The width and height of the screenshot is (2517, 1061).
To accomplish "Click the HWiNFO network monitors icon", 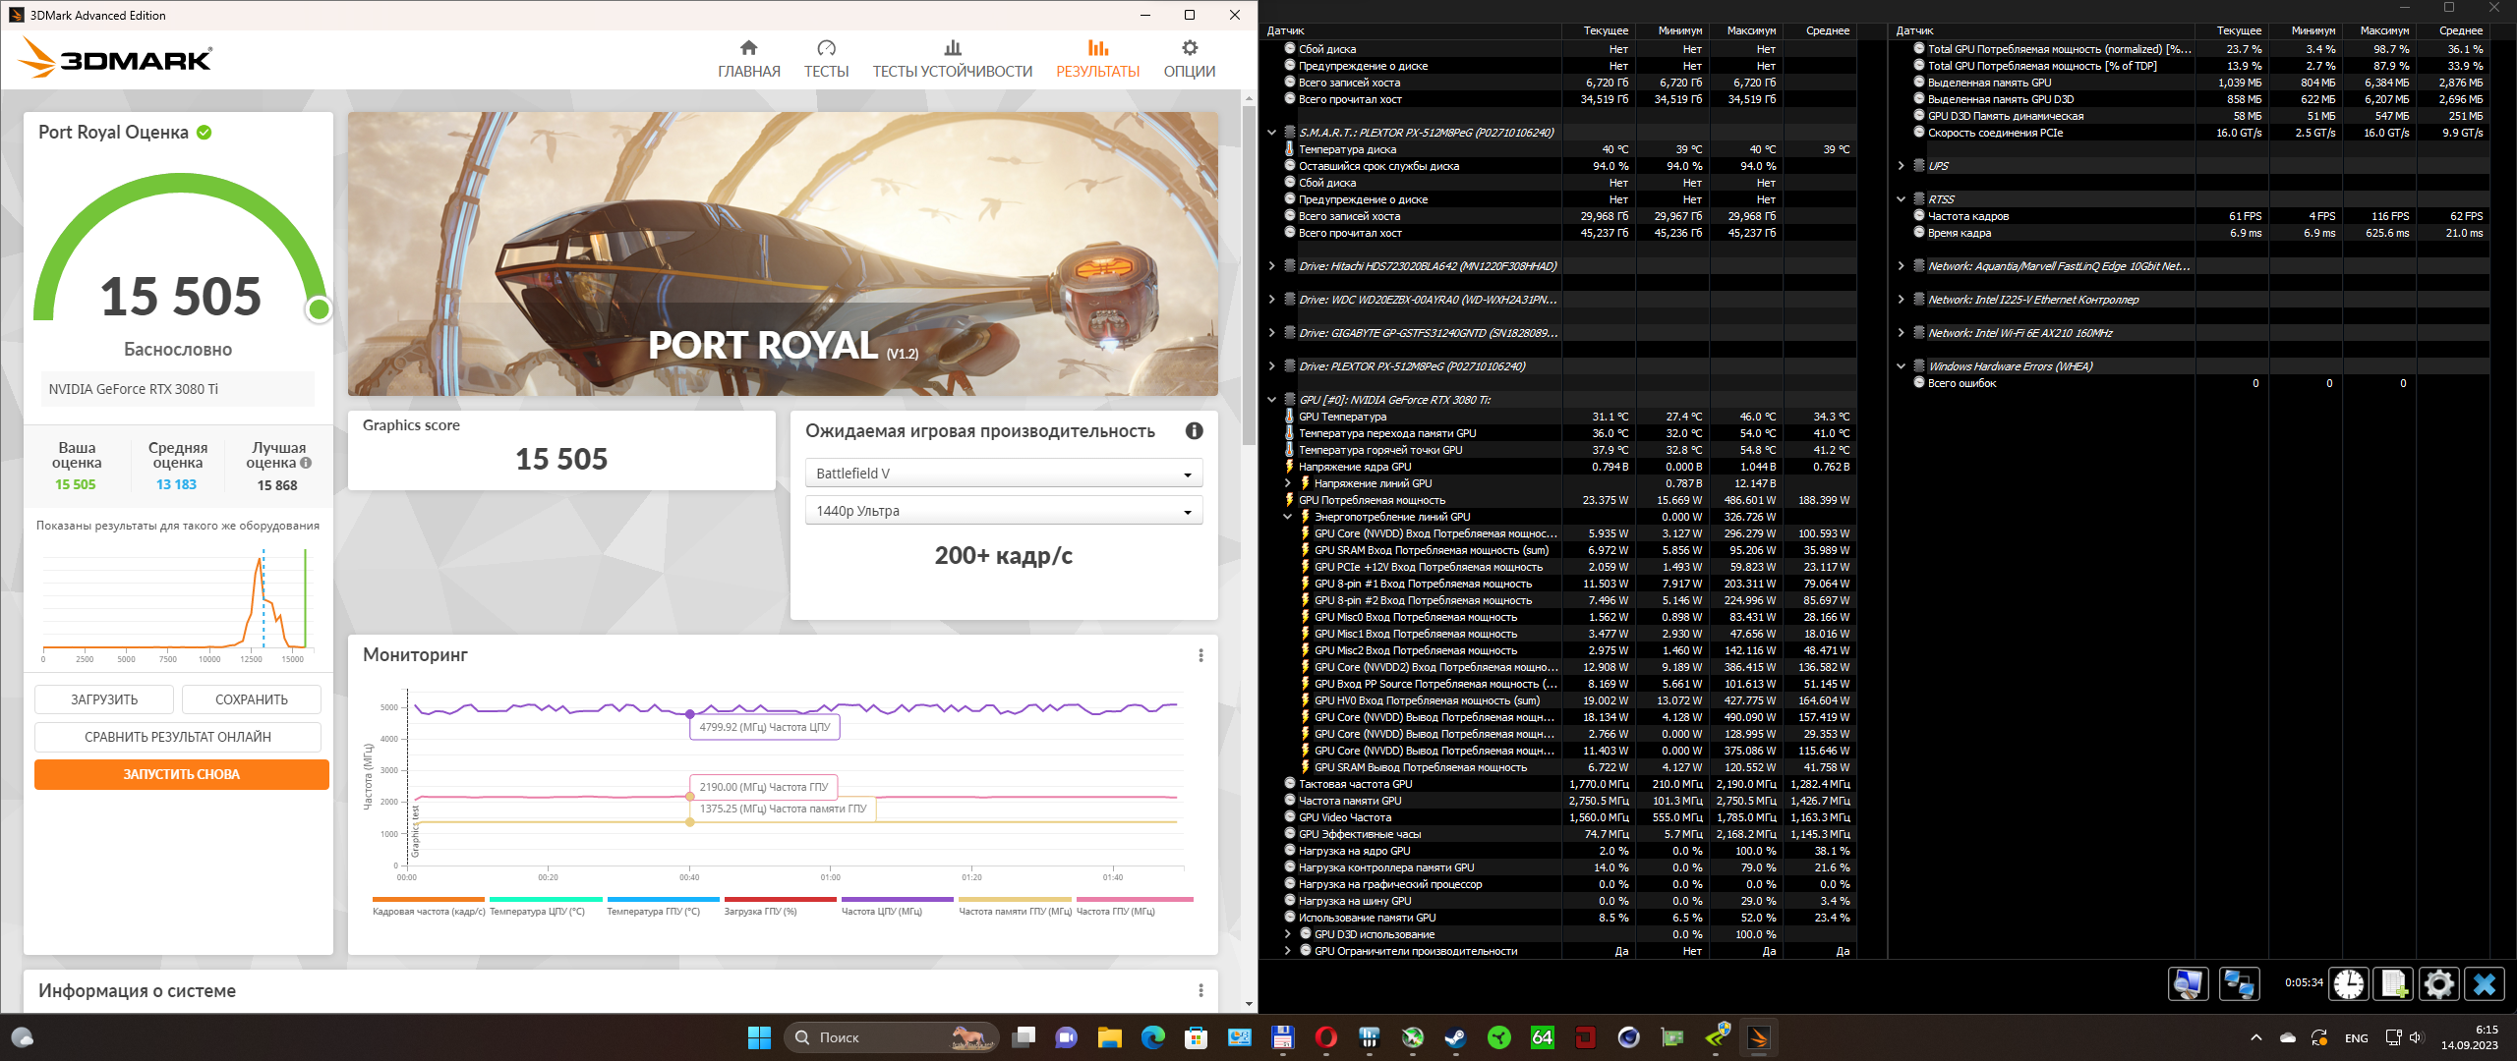I will 2240,983.
